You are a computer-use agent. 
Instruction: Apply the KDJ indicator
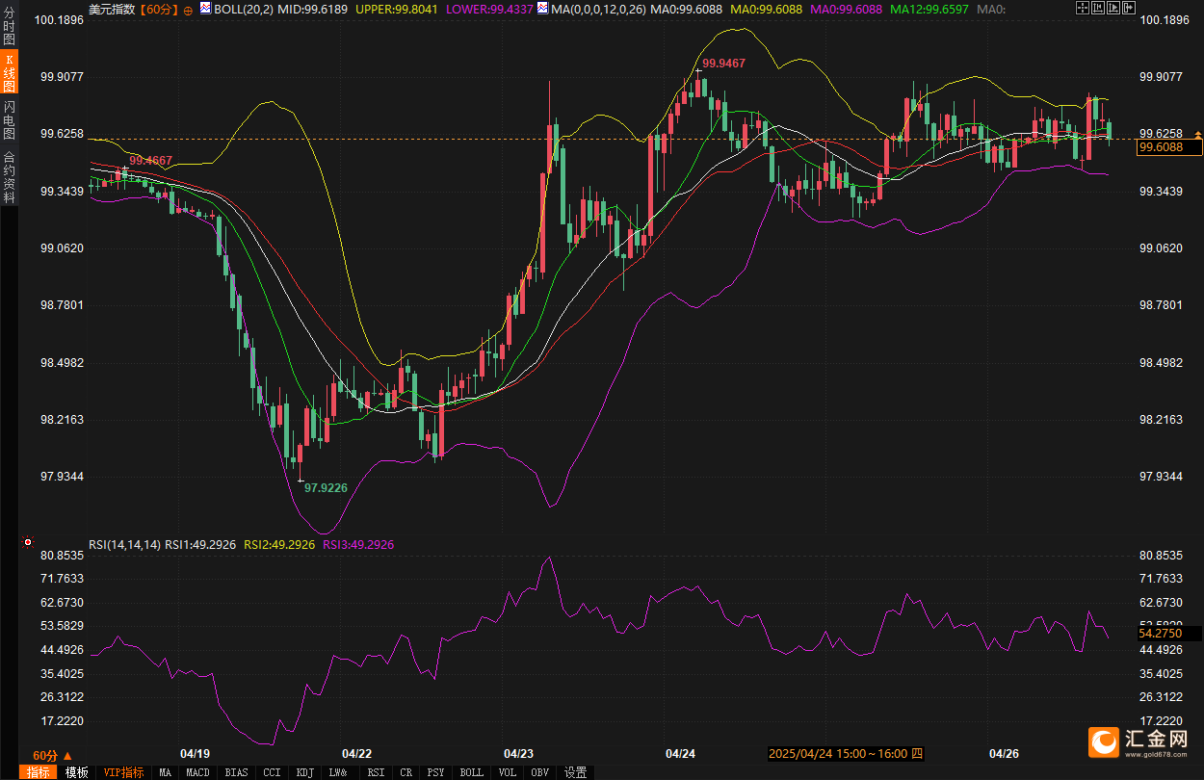tap(305, 772)
